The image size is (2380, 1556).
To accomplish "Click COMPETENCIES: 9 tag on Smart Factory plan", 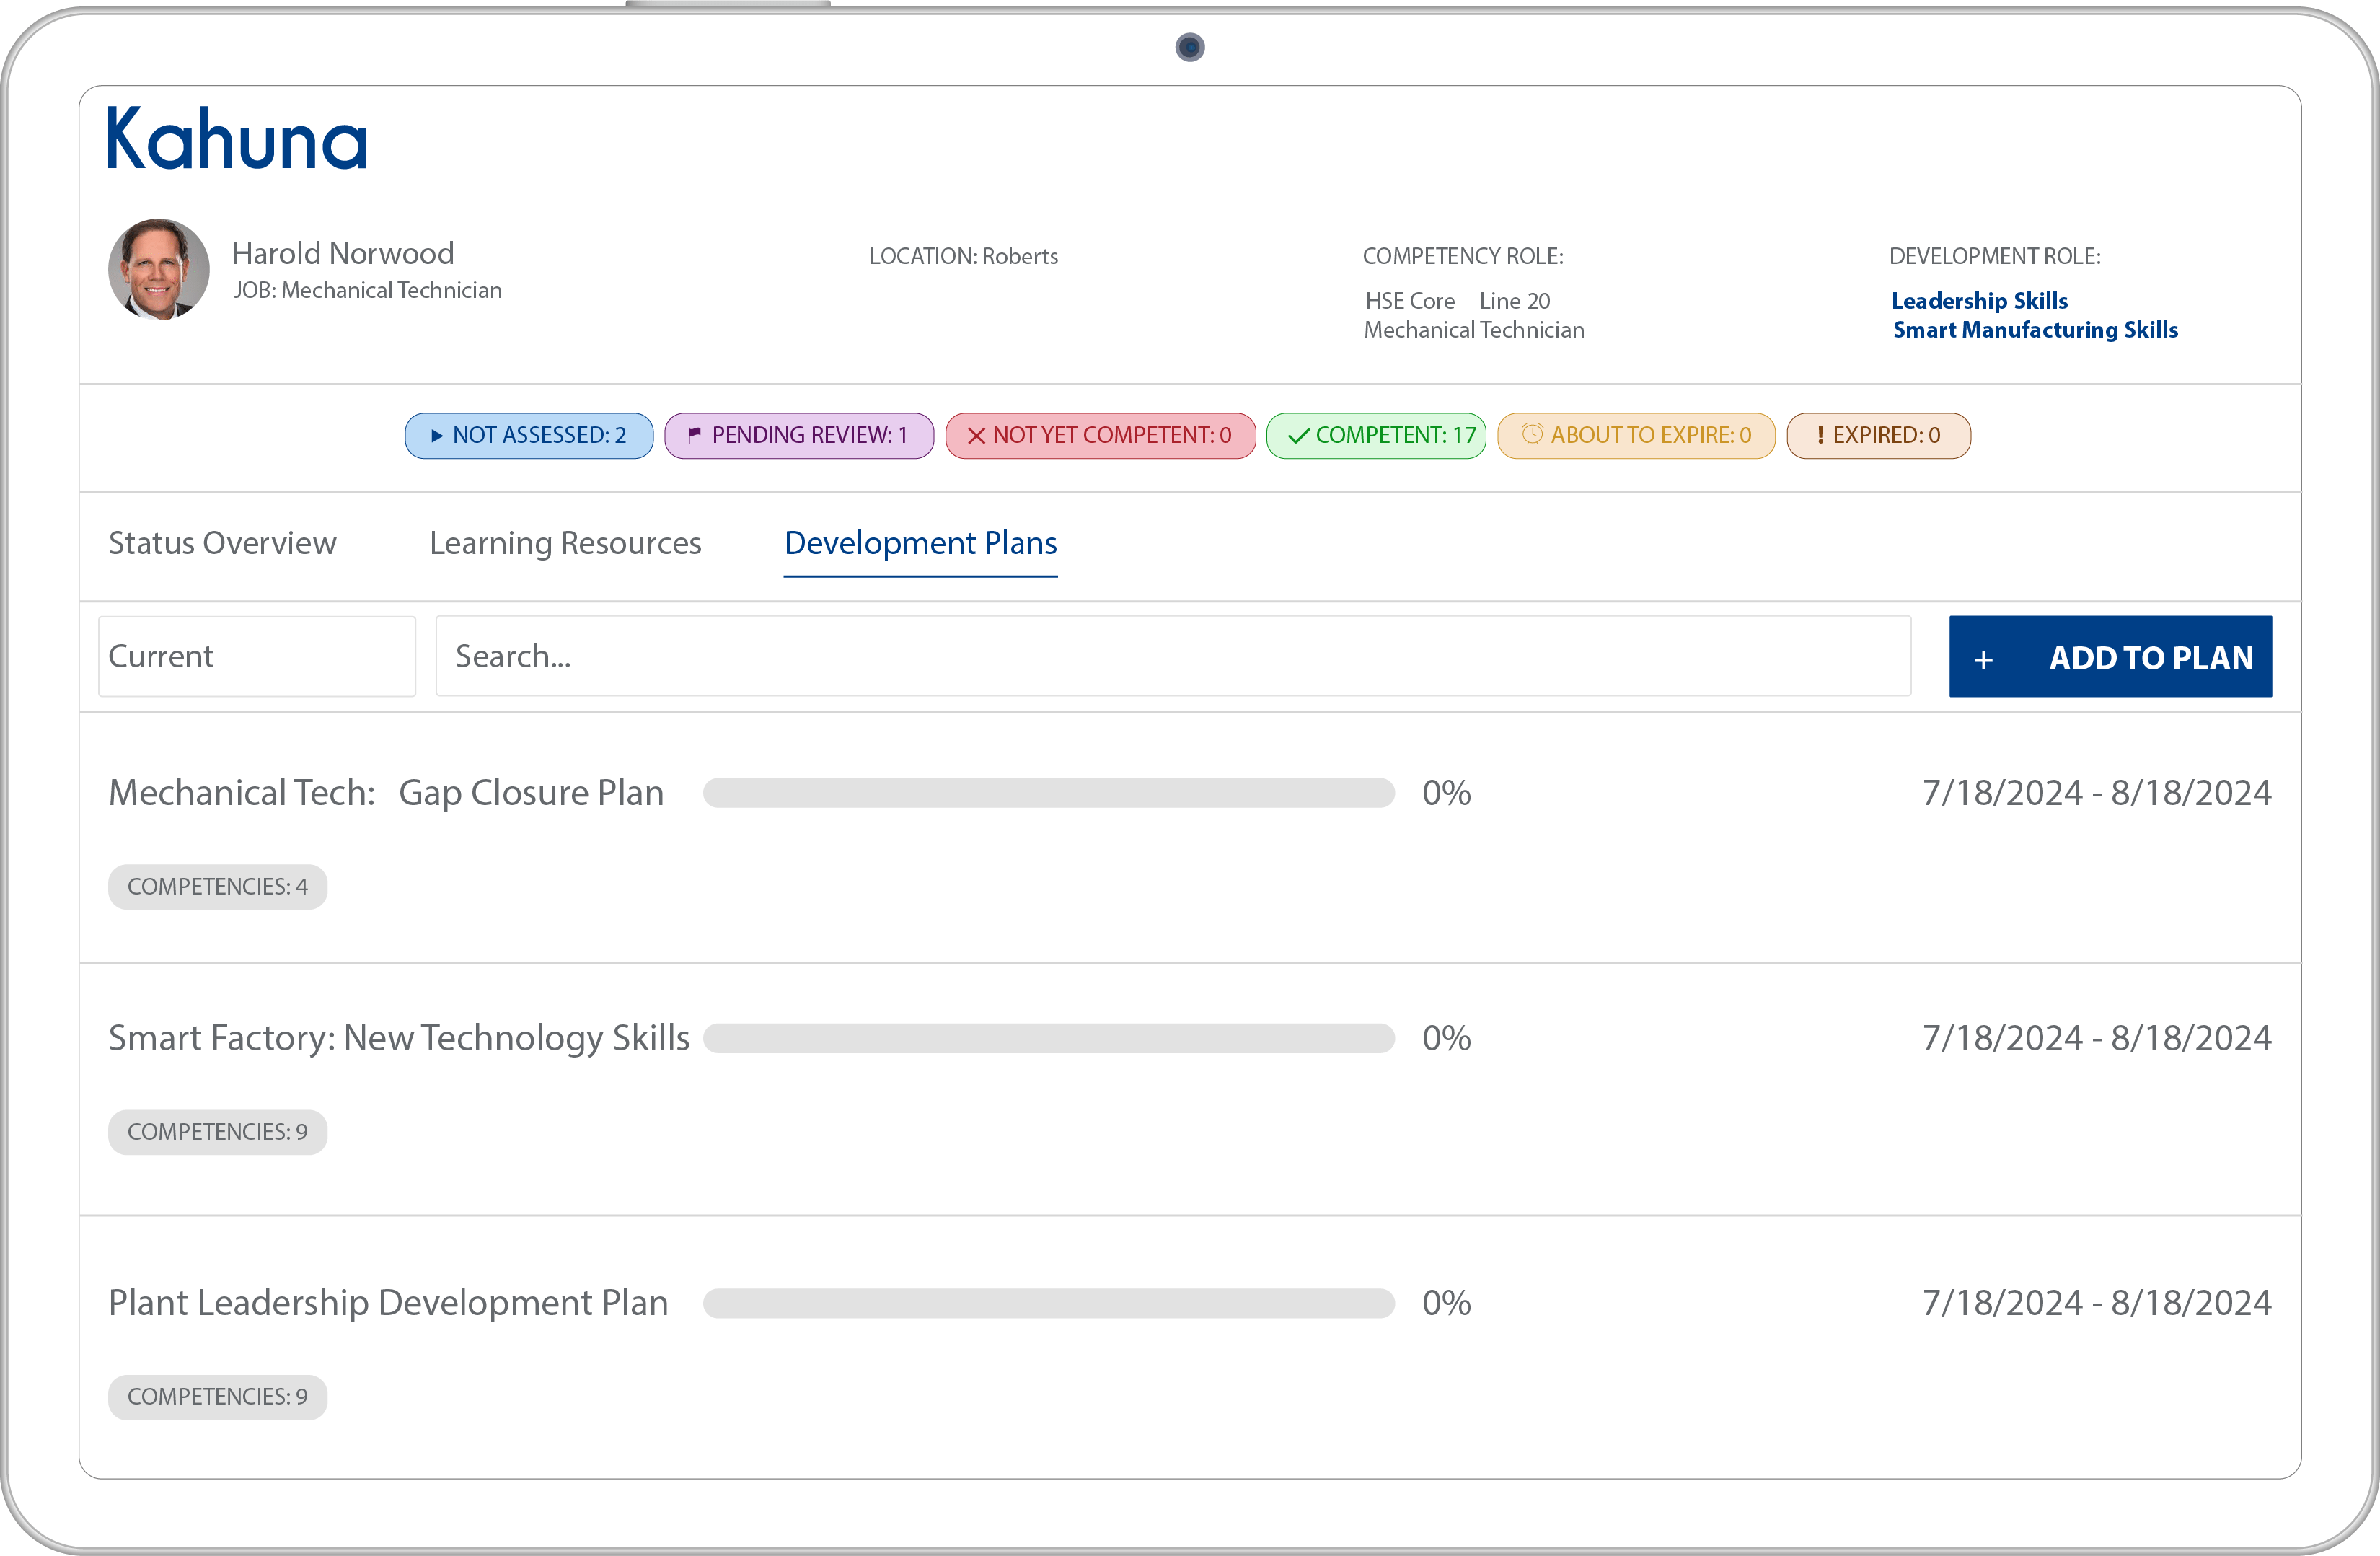I will [x=217, y=1132].
